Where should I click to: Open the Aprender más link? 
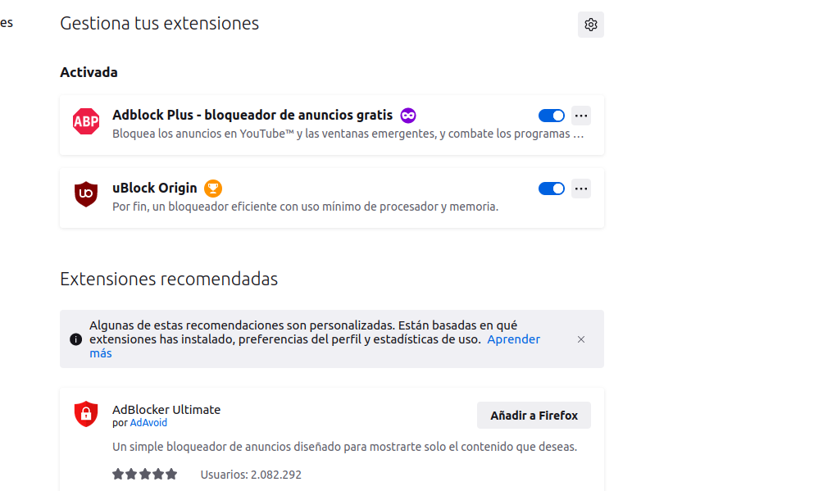[514, 339]
